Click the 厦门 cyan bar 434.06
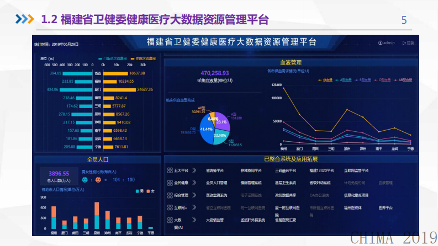The width and height of the screenshot is (438, 246). point(76,90)
